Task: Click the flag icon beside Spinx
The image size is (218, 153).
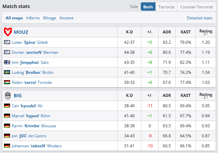Action: click(7, 42)
